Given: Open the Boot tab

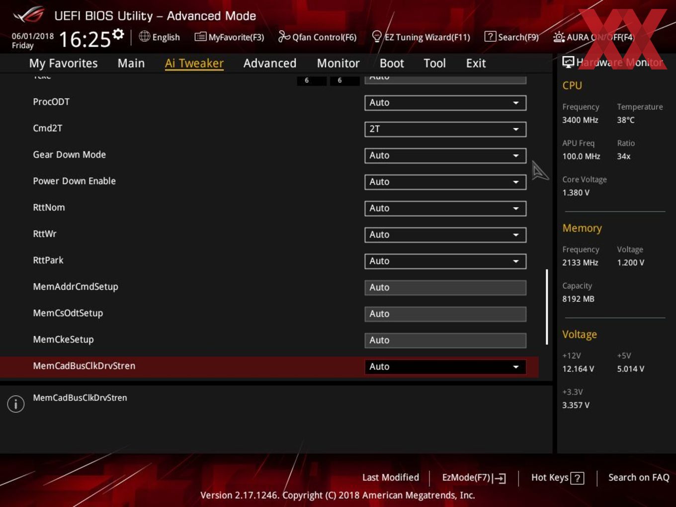Looking at the screenshot, I should (x=392, y=63).
